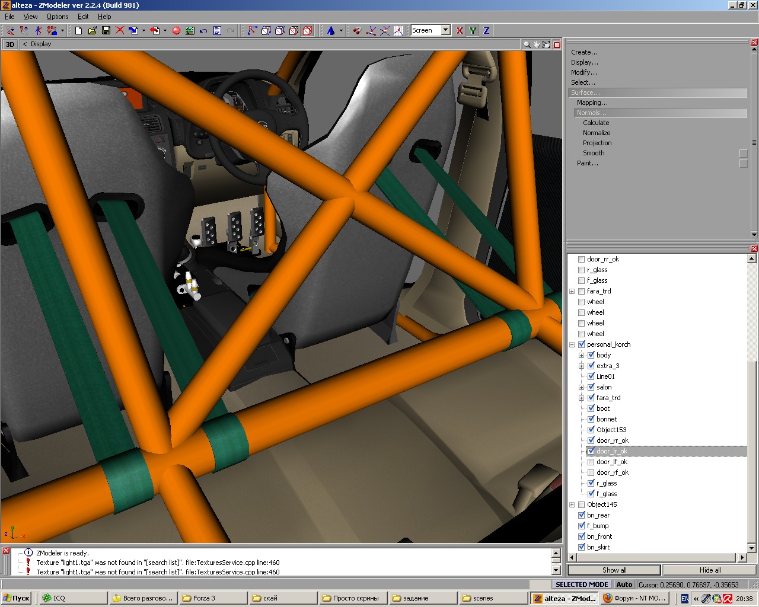Check the f_glass checkbox near top
This screenshot has height=607, width=759.
coord(581,280)
